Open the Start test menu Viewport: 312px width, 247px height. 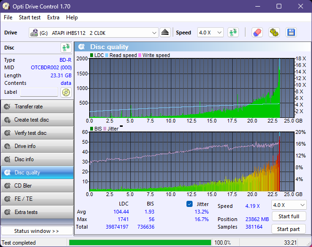pyautogui.click(x=30, y=17)
